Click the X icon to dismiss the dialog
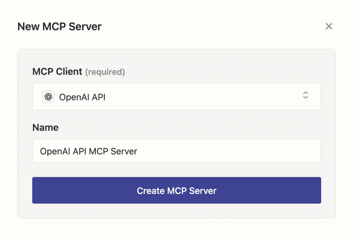354x237 pixels. point(329,26)
